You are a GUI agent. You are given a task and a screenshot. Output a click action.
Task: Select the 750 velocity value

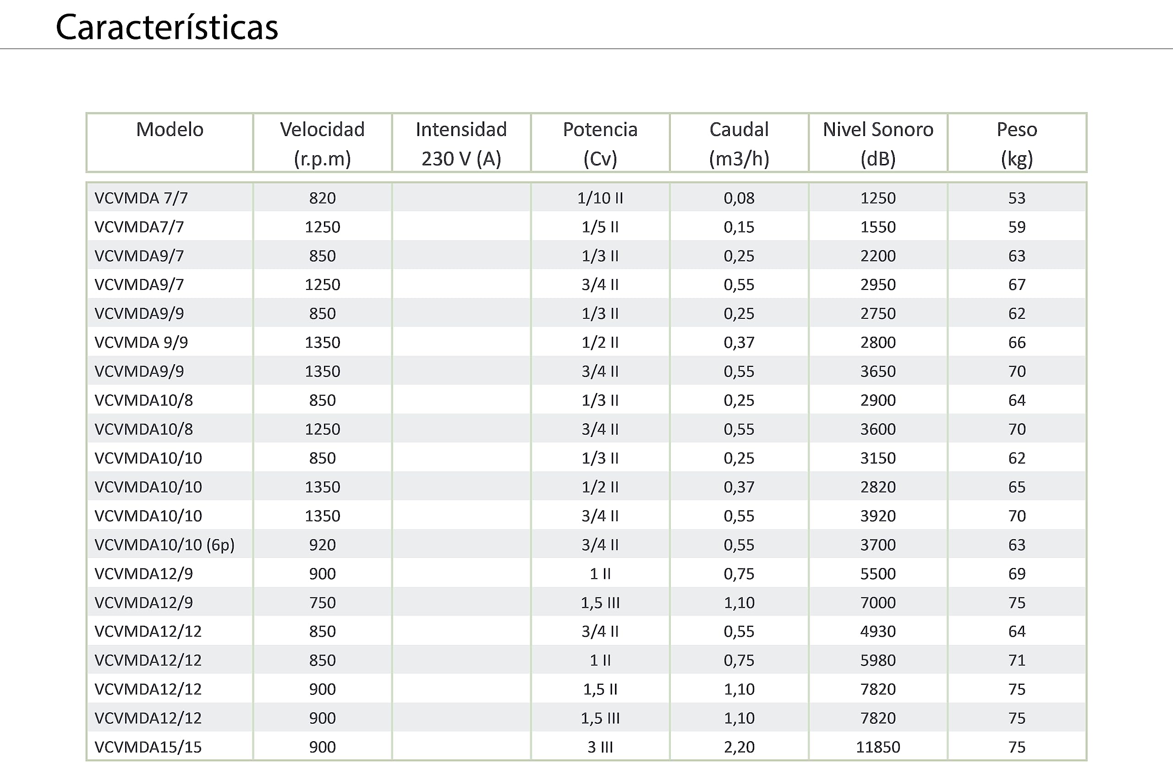[322, 602]
